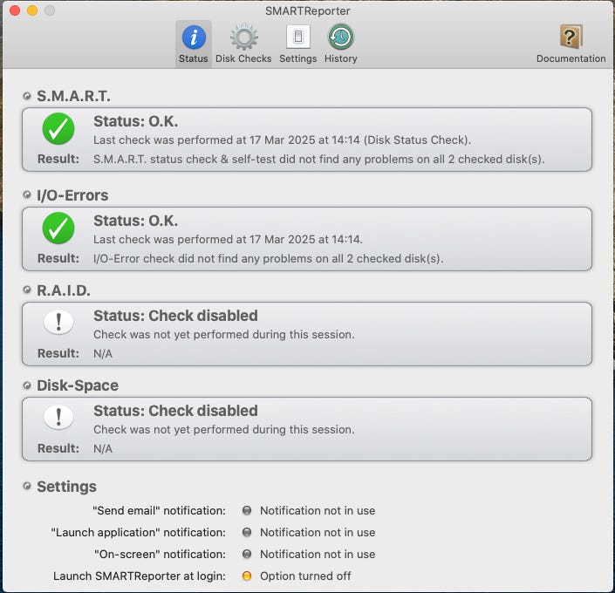The image size is (615, 593).
Task: Click the I/O-Errors "Result:" label
Action: (58, 258)
